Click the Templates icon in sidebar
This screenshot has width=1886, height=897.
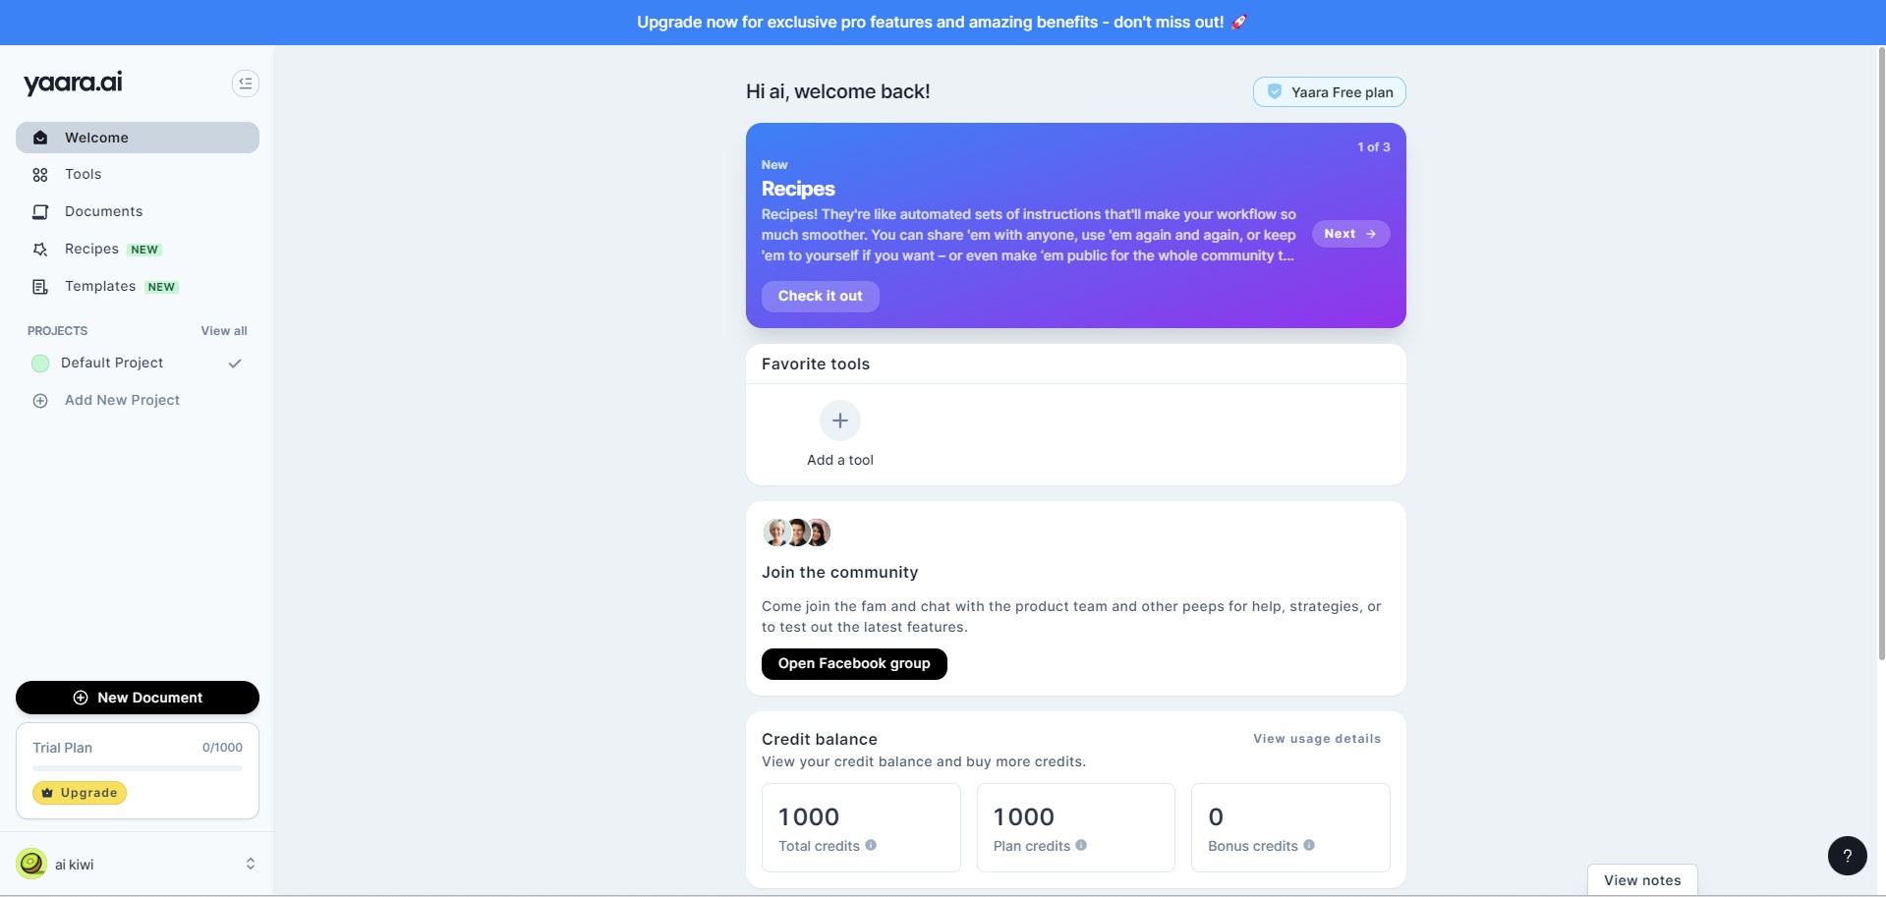pyautogui.click(x=40, y=287)
